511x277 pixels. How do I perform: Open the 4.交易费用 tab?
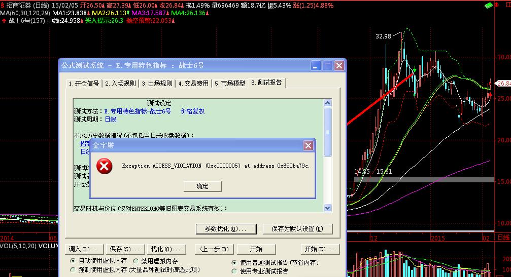(193, 84)
